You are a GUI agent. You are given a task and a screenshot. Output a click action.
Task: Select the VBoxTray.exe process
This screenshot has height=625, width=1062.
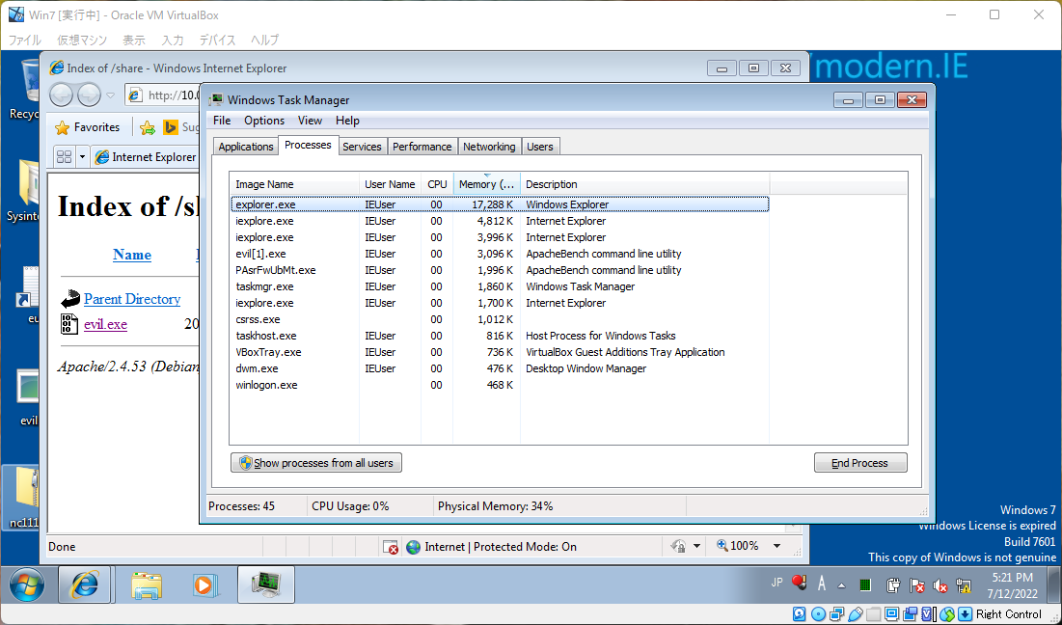click(x=500, y=352)
